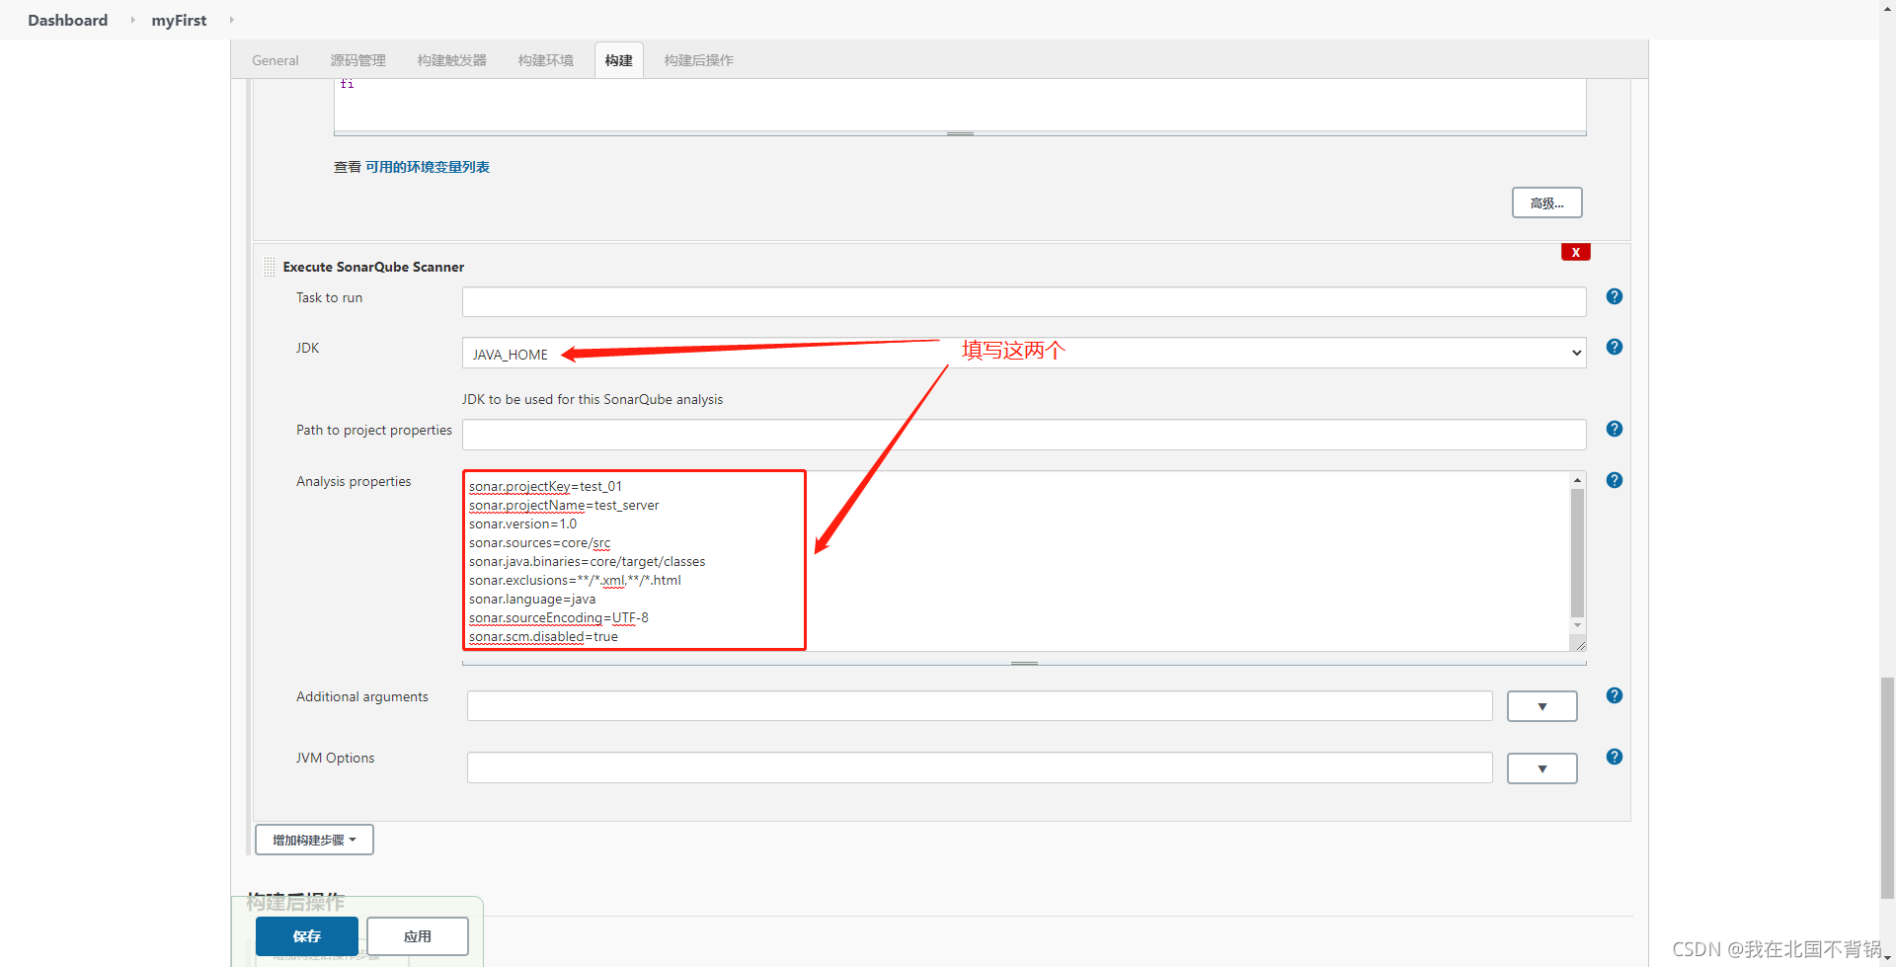Image resolution: width=1896 pixels, height=967 pixels.
Task: Click the 高级... advanced button
Action: click(1547, 202)
